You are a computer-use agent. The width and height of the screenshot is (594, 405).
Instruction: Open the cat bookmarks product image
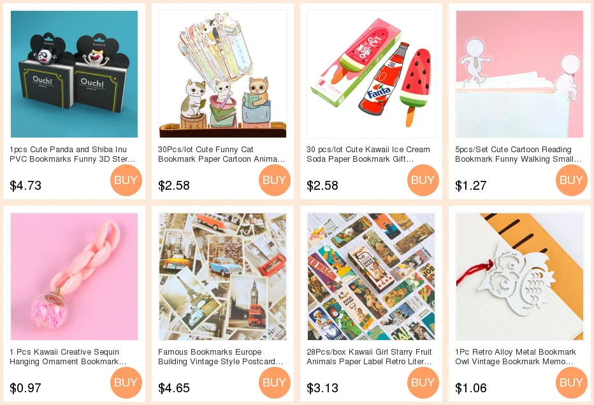223,74
